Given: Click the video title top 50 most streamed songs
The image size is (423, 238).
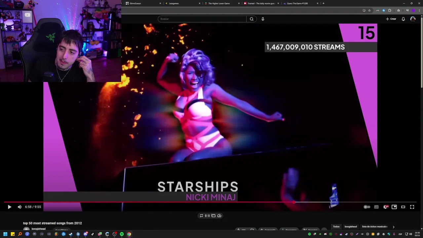Looking at the screenshot, I should click(52, 223).
